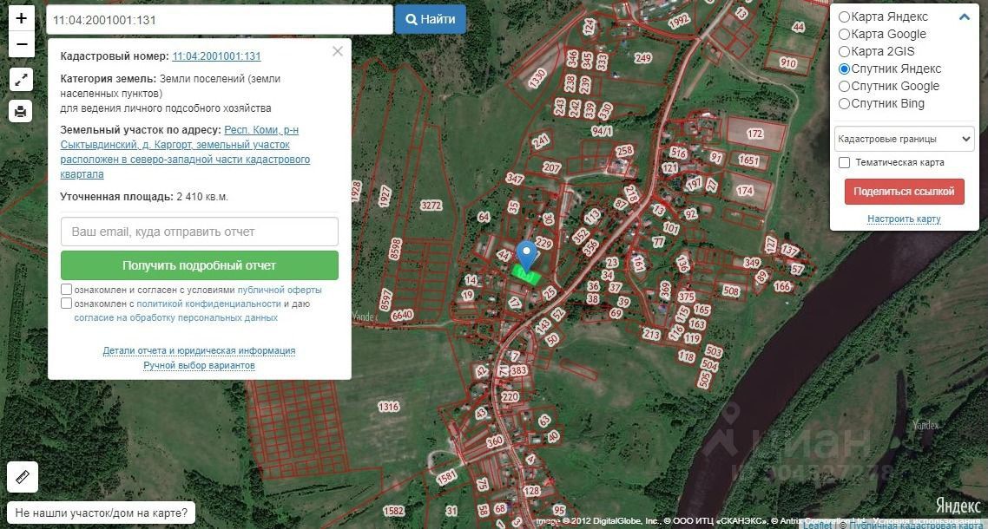Screen dimensions: 988x529
Task: Click Не нашли участок/дом на карте button
Action: (x=101, y=513)
